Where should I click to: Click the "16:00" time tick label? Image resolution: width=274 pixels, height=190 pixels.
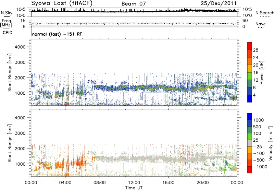pyautogui.click(x=168, y=183)
